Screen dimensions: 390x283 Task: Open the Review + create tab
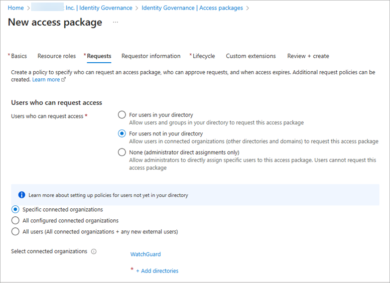coord(308,56)
